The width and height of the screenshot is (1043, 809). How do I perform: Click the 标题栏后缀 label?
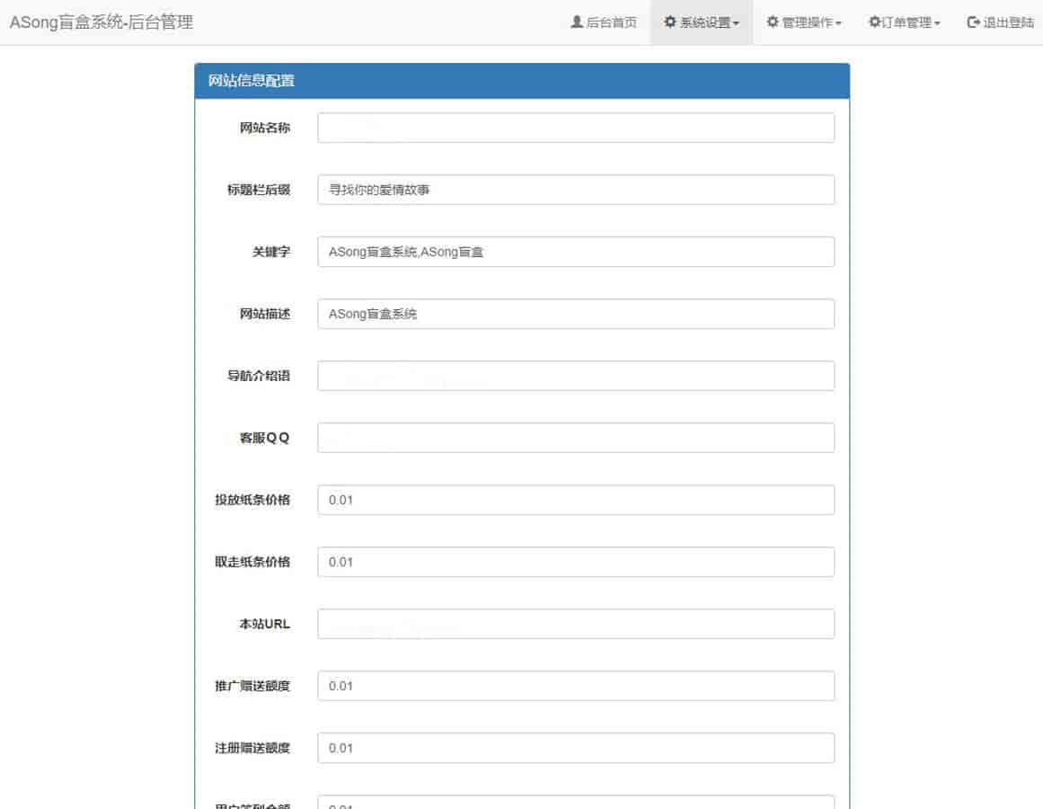coord(259,190)
